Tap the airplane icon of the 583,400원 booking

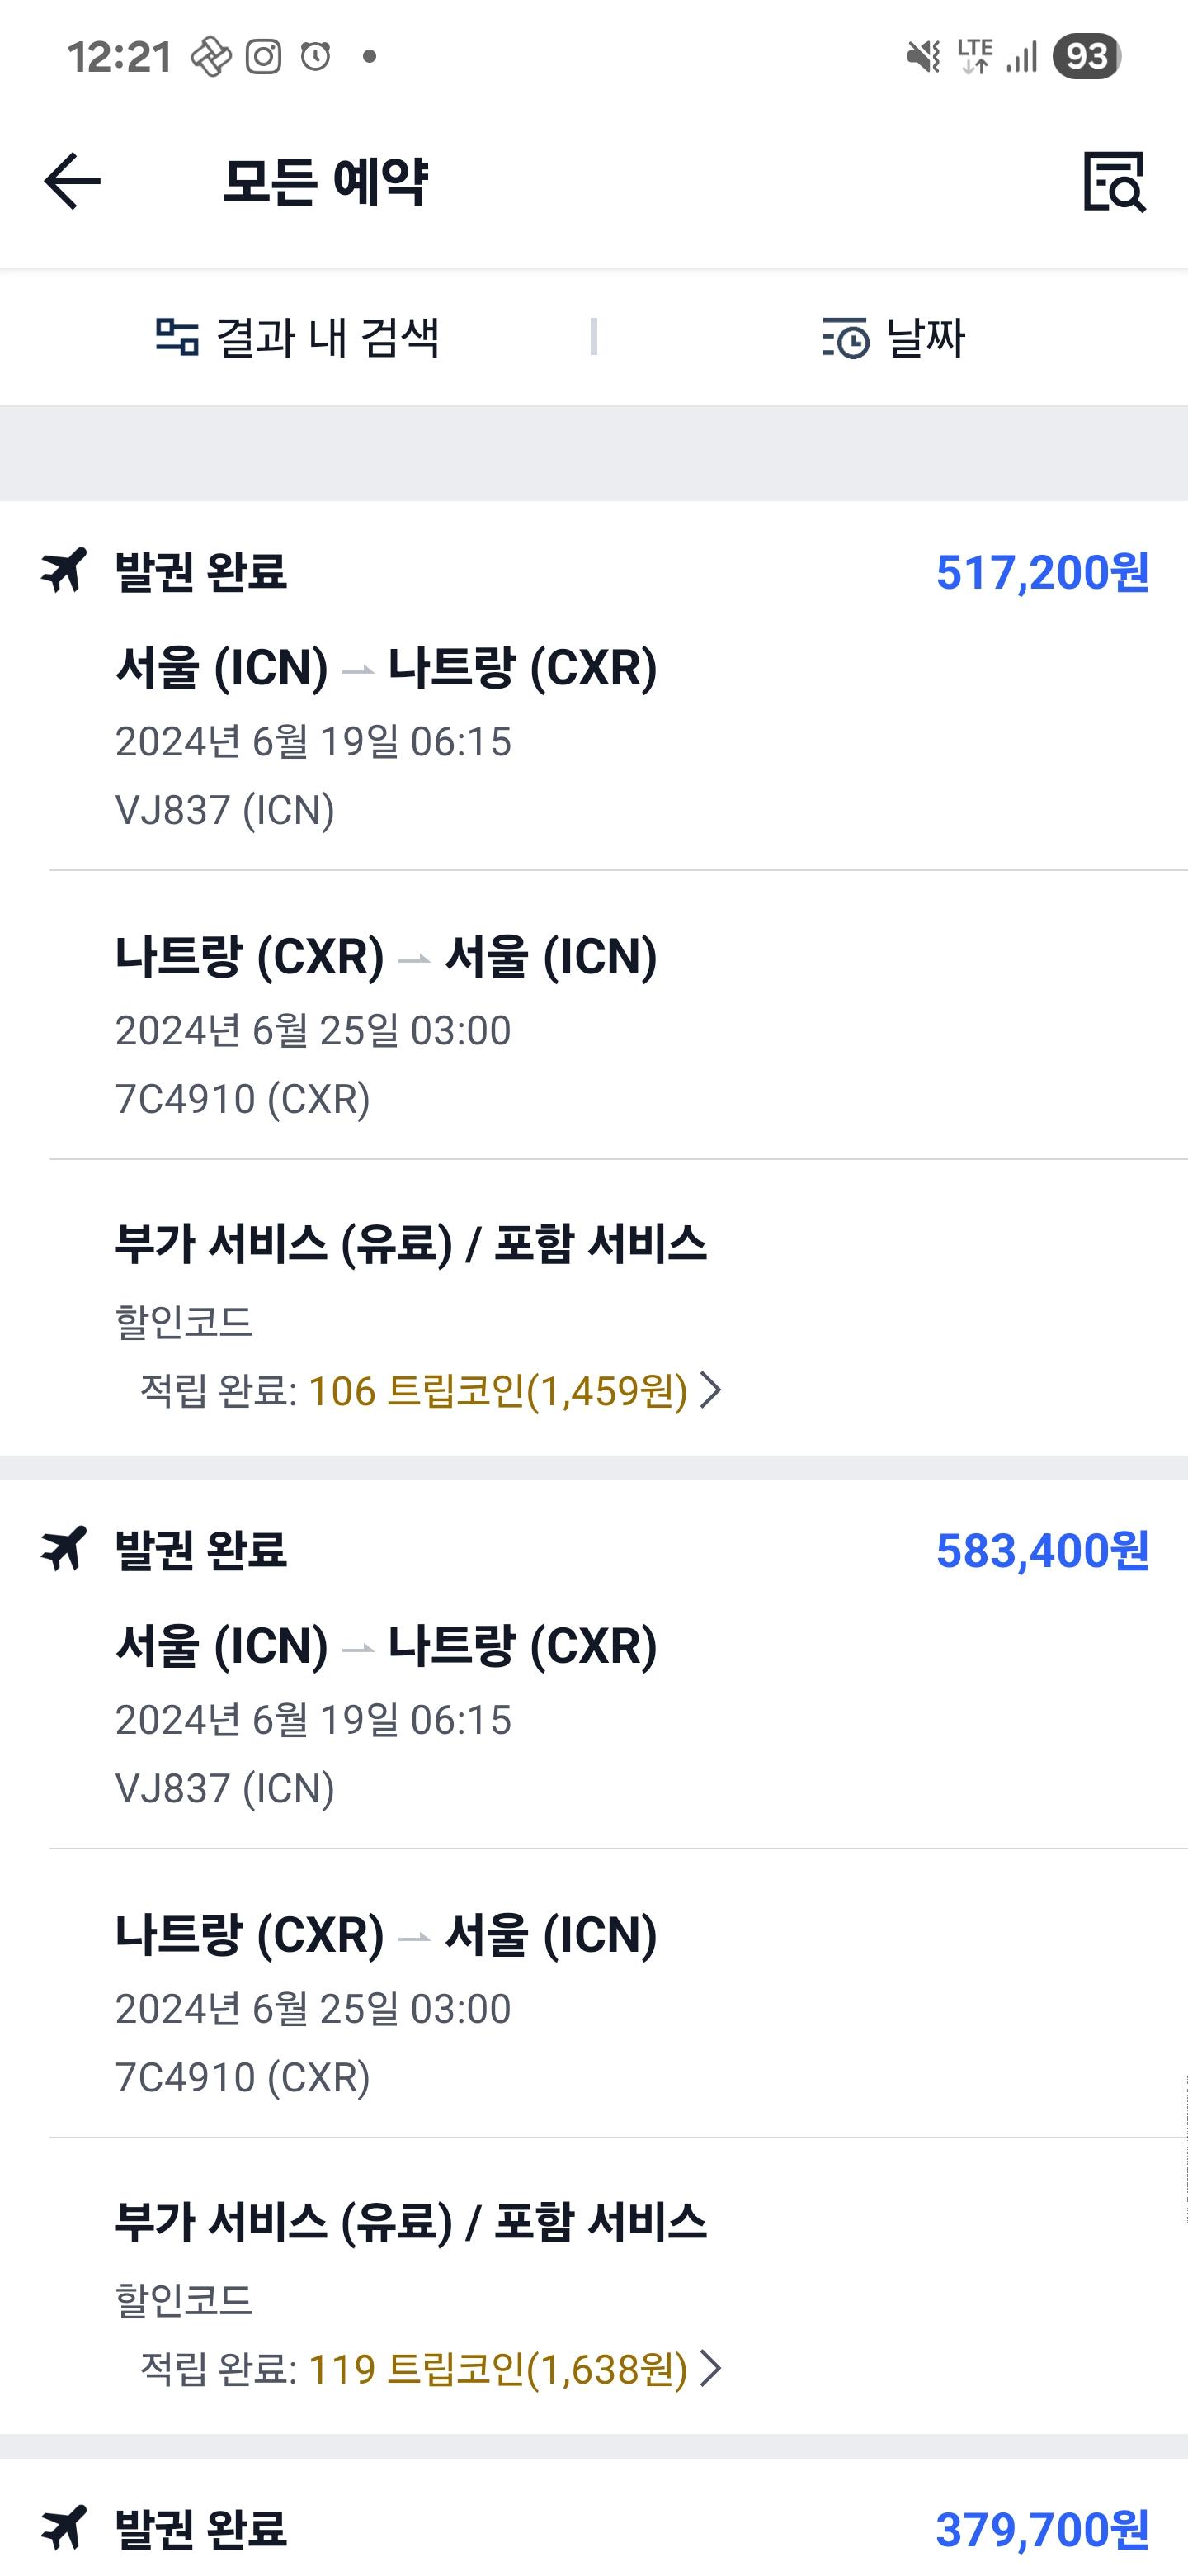click(64, 1549)
